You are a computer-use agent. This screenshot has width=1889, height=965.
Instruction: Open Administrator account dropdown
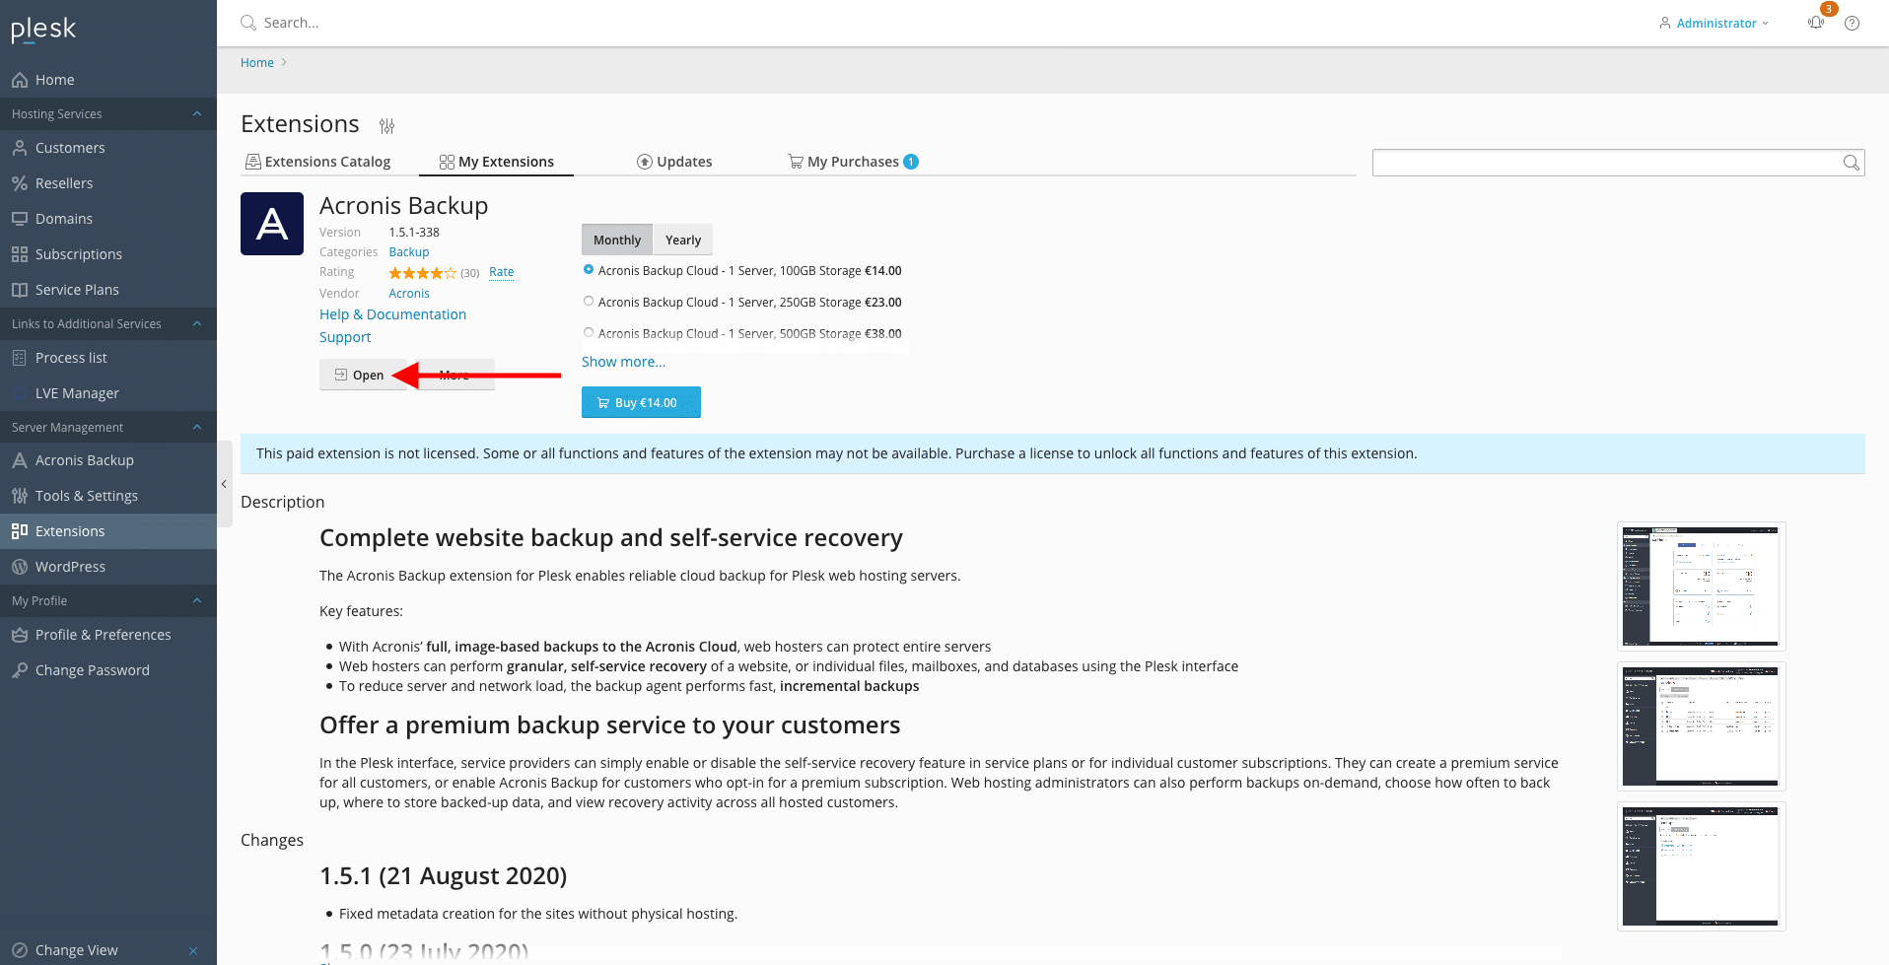coord(1714,23)
